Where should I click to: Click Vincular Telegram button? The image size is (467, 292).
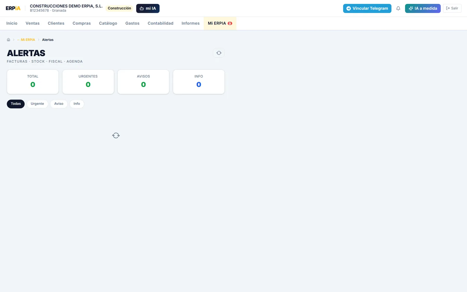(367, 8)
